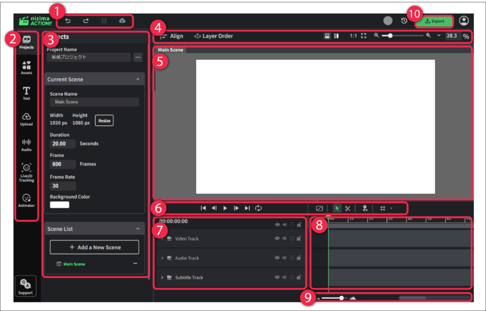Jump to the end of timeline

click(x=247, y=208)
